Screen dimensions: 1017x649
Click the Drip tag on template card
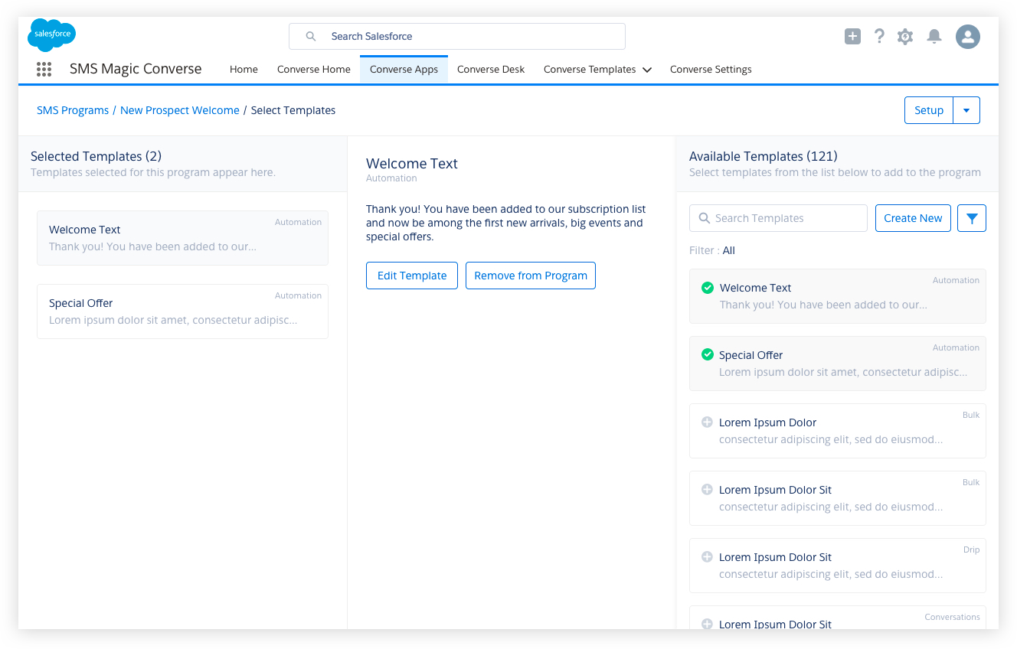pyautogui.click(x=971, y=550)
